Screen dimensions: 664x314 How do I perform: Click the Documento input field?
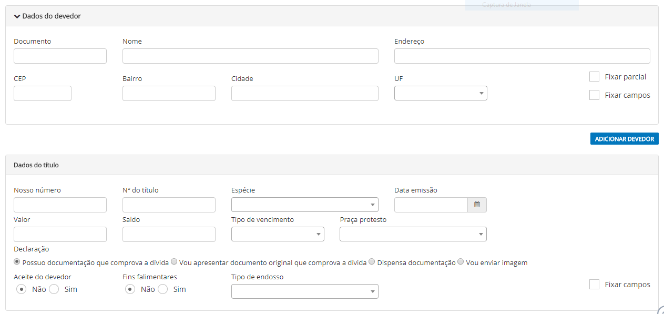60,56
